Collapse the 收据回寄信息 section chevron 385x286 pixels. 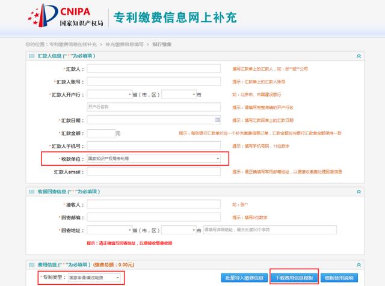[x=359, y=192]
